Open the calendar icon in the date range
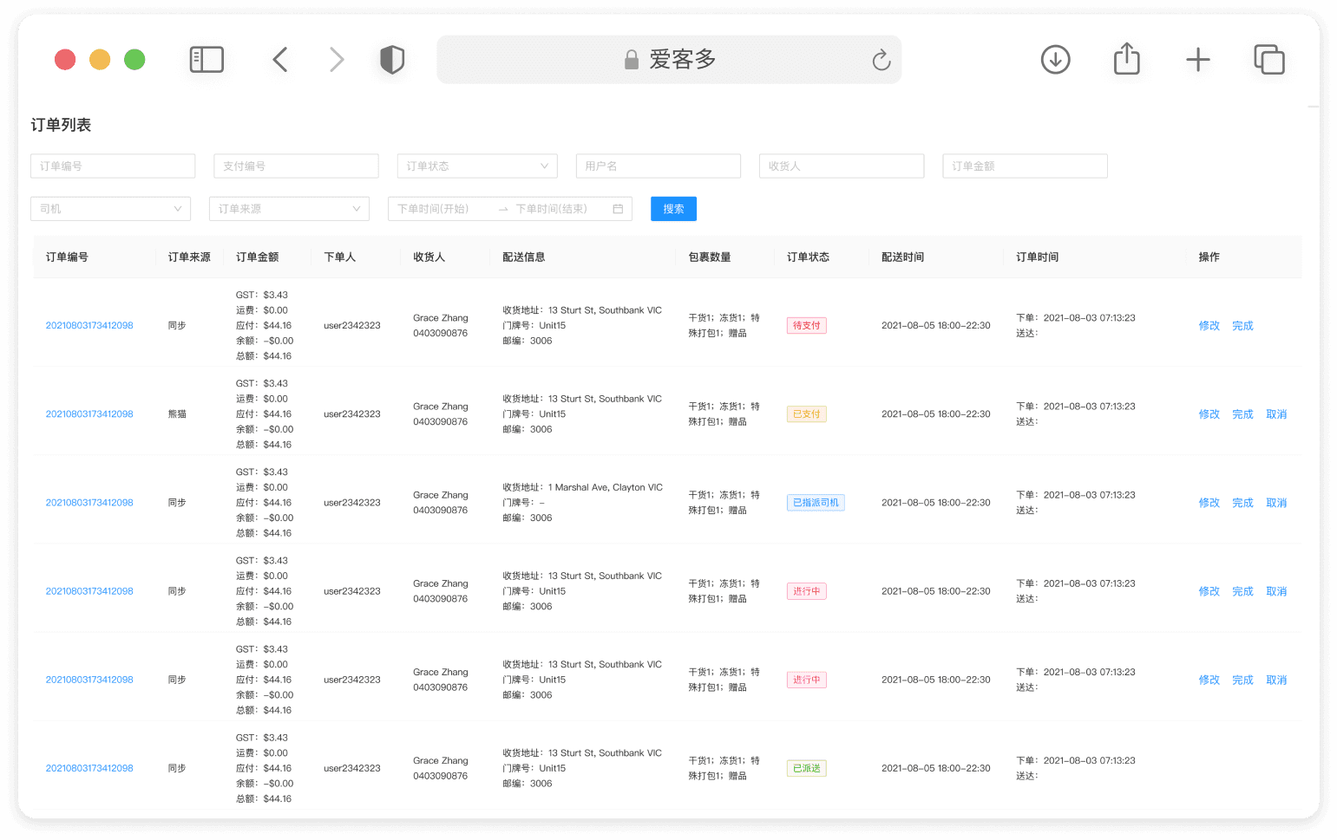The width and height of the screenshot is (1337, 840). point(618,209)
